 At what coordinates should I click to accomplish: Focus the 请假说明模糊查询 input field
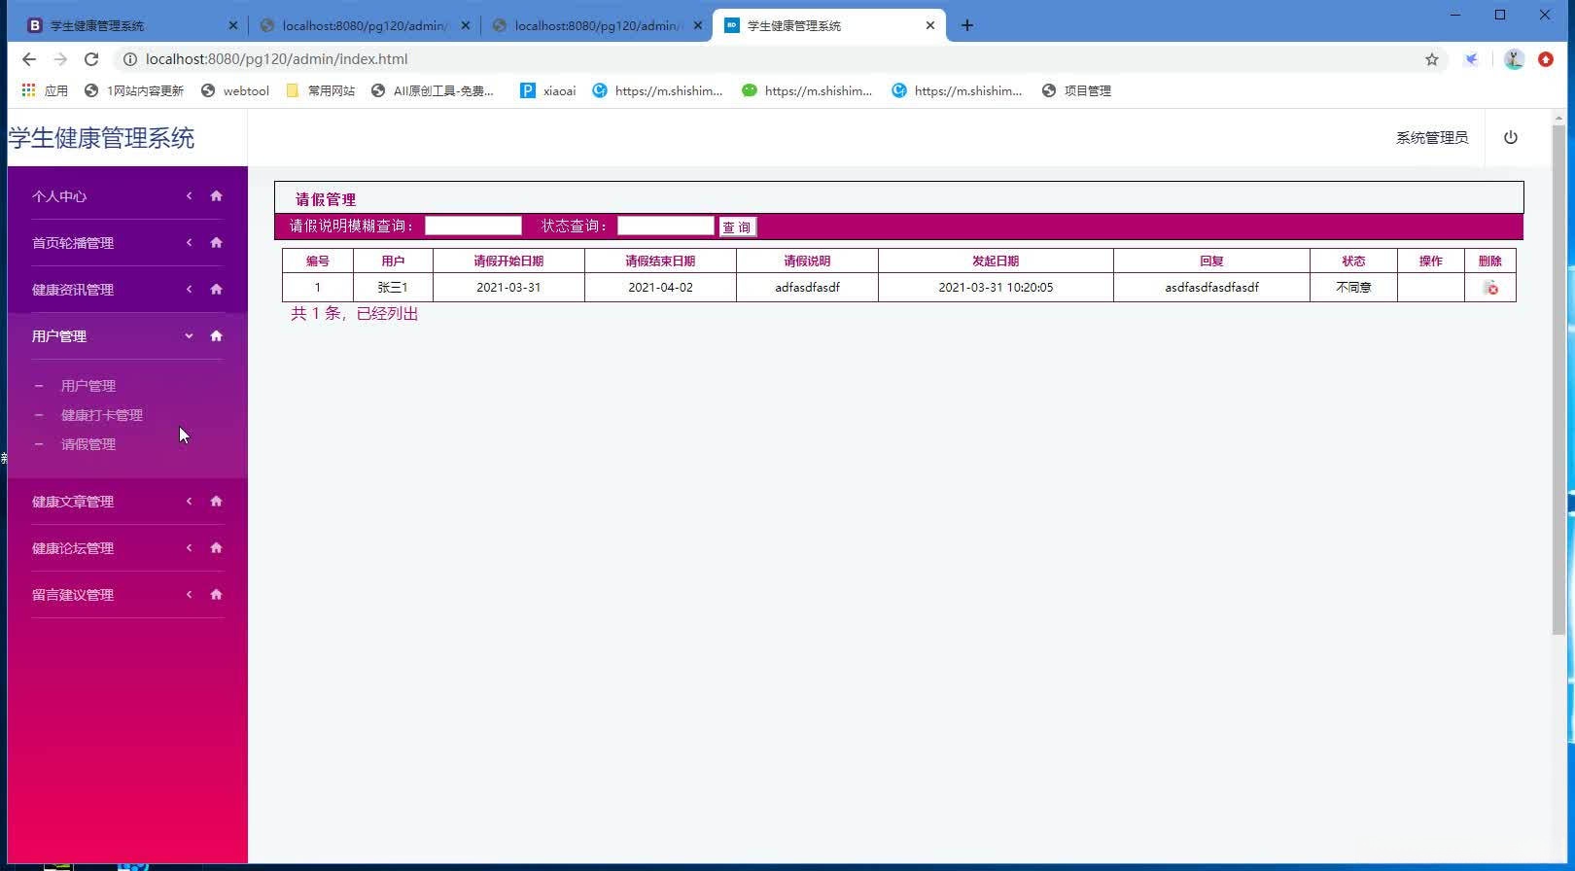pyautogui.click(x=473, y=226)
